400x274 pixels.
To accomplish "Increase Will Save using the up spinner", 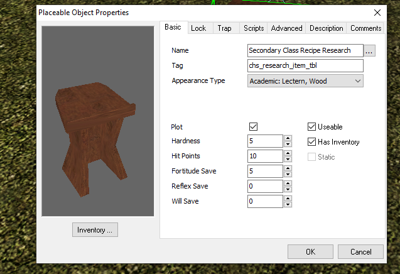I will tap(288, 199).
